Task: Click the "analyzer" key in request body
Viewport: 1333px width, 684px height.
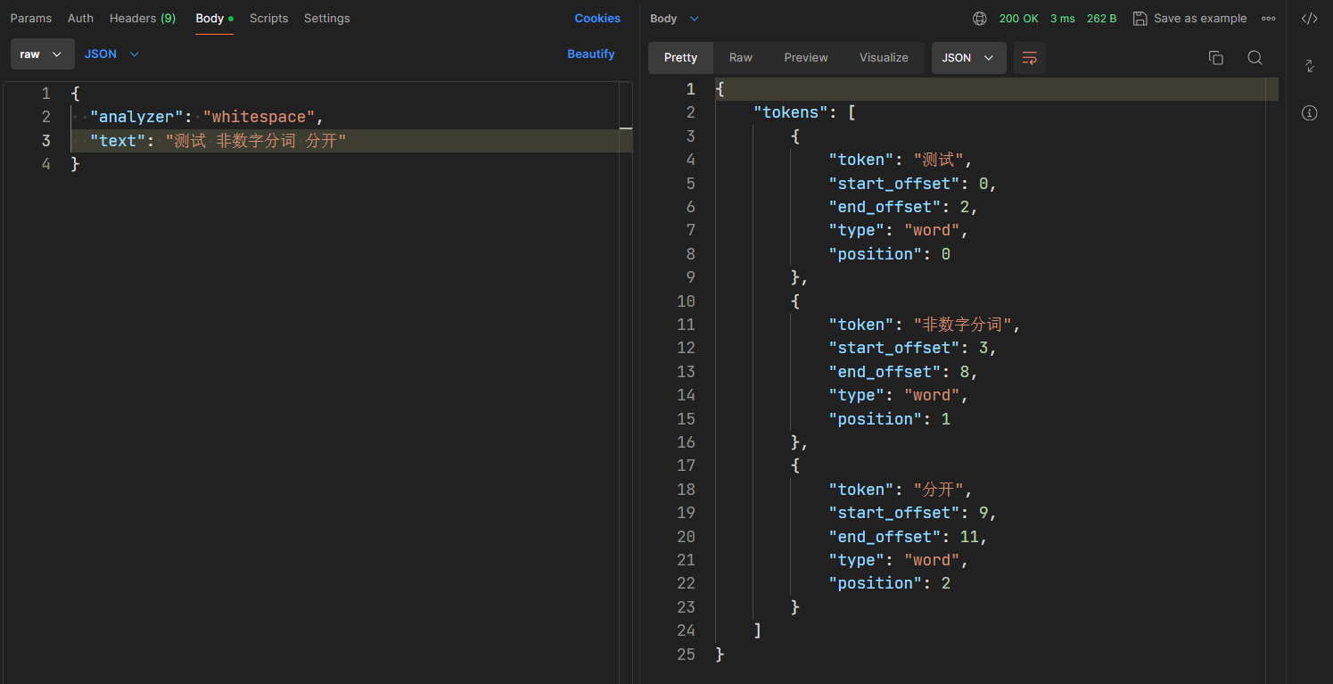Action: click(x=136, y=117)
